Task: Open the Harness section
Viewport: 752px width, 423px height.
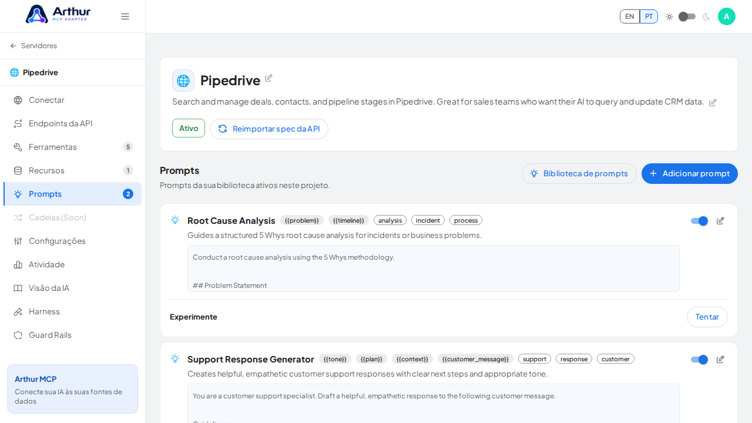Action: [73, 311]
